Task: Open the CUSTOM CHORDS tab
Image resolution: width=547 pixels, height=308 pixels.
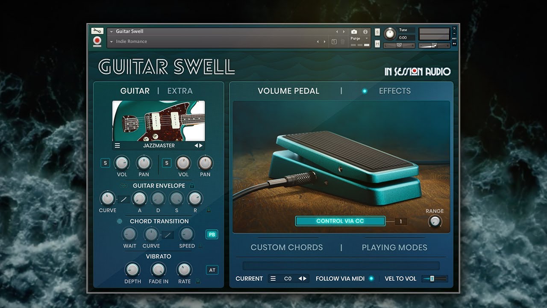Action: (x=287, y=247)
